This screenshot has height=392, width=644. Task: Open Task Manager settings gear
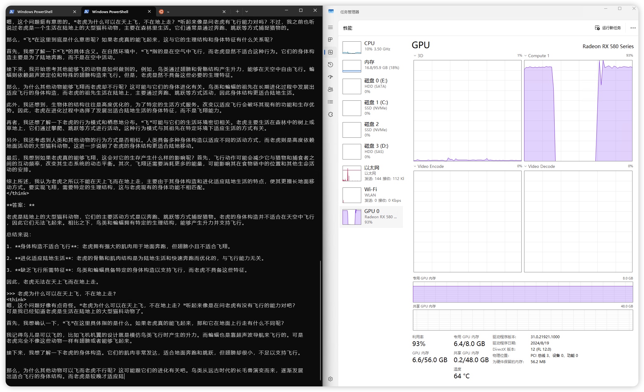330,379
